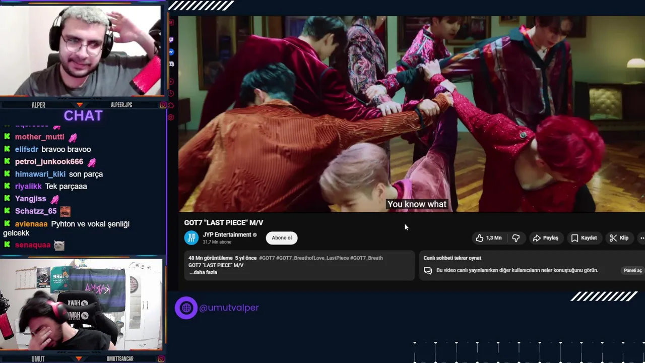Click the emote after petrol_junkook666
This screenshot has height=363, width=645.
click(x=91, y=162)
